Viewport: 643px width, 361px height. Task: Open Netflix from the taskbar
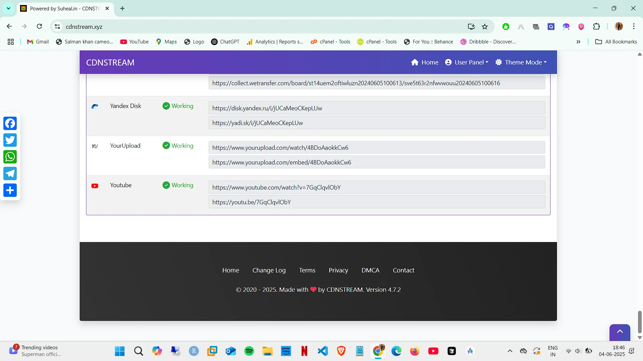[304, 351]
